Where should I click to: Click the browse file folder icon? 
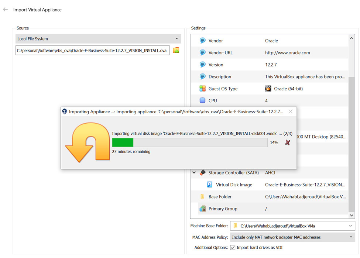(x=176, y=50)
